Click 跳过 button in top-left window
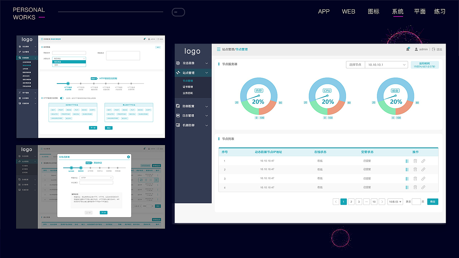The height and width of the screenshot is (258, 459). [109, 128]
